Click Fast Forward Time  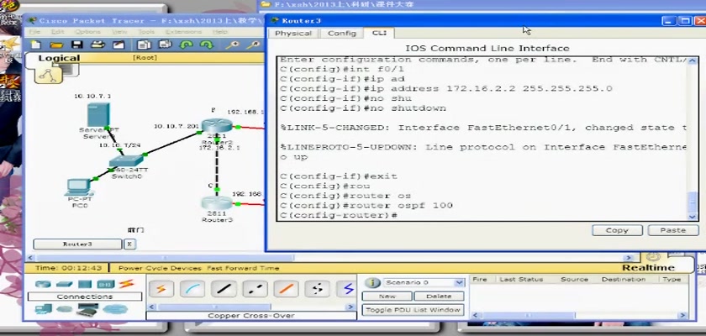[x=243, y=268]
